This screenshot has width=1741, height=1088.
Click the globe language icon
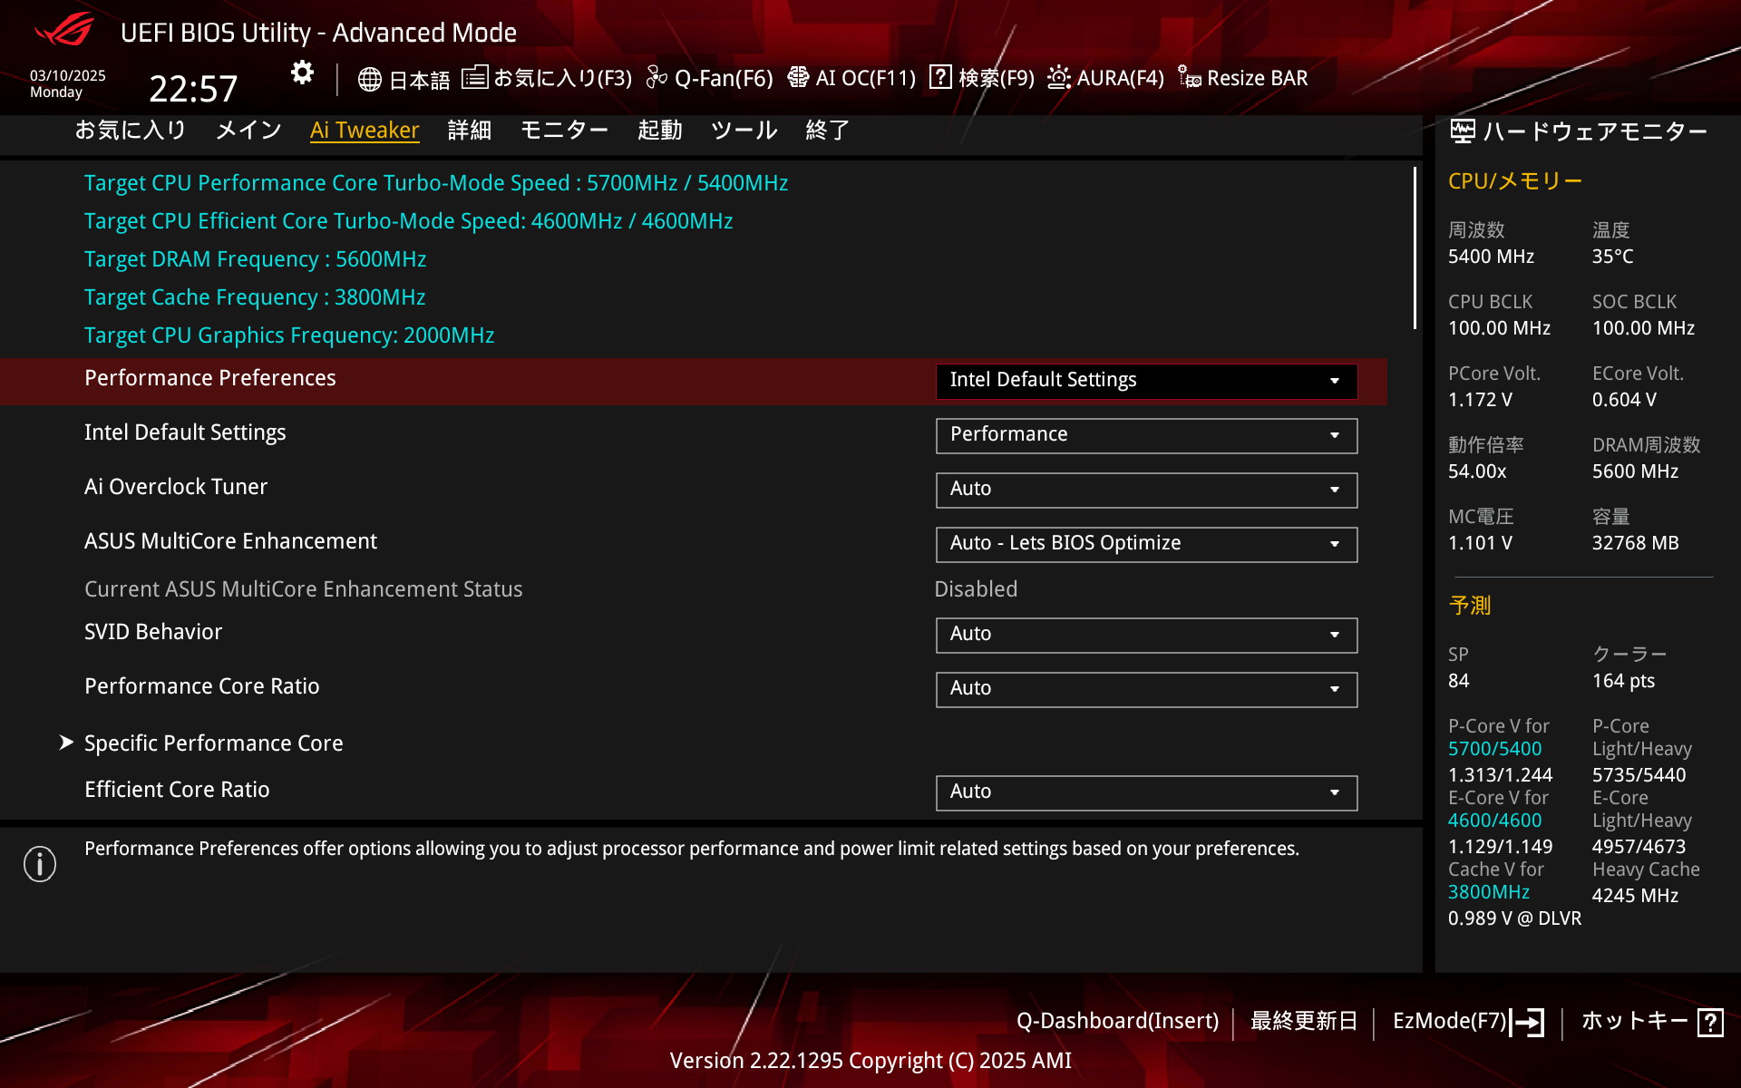[x=369, y=79]
